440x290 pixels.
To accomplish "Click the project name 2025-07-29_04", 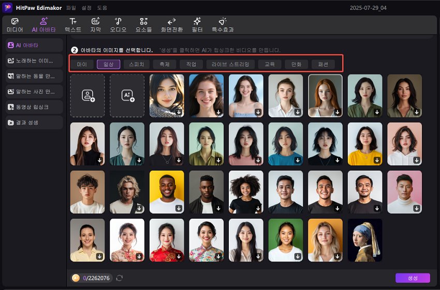I will click(x=368, y=8).
